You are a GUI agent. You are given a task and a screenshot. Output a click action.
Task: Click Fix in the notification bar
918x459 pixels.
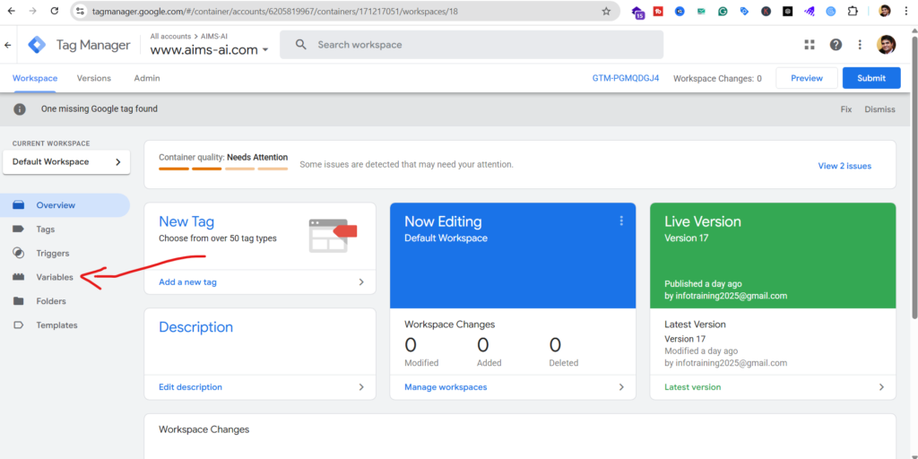(x=846, y=108)
